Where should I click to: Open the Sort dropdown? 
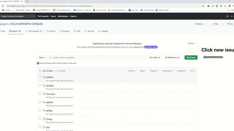point(193,71)
